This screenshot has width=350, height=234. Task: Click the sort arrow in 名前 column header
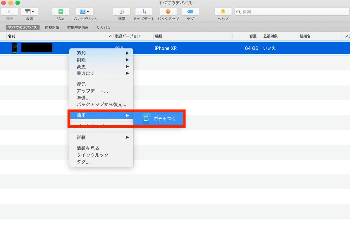[x=110, y=36]
